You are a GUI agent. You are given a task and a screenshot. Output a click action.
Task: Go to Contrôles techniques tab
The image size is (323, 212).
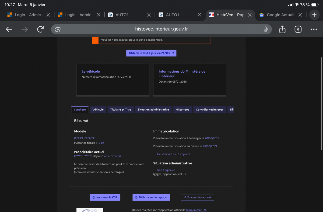point(209,109)
